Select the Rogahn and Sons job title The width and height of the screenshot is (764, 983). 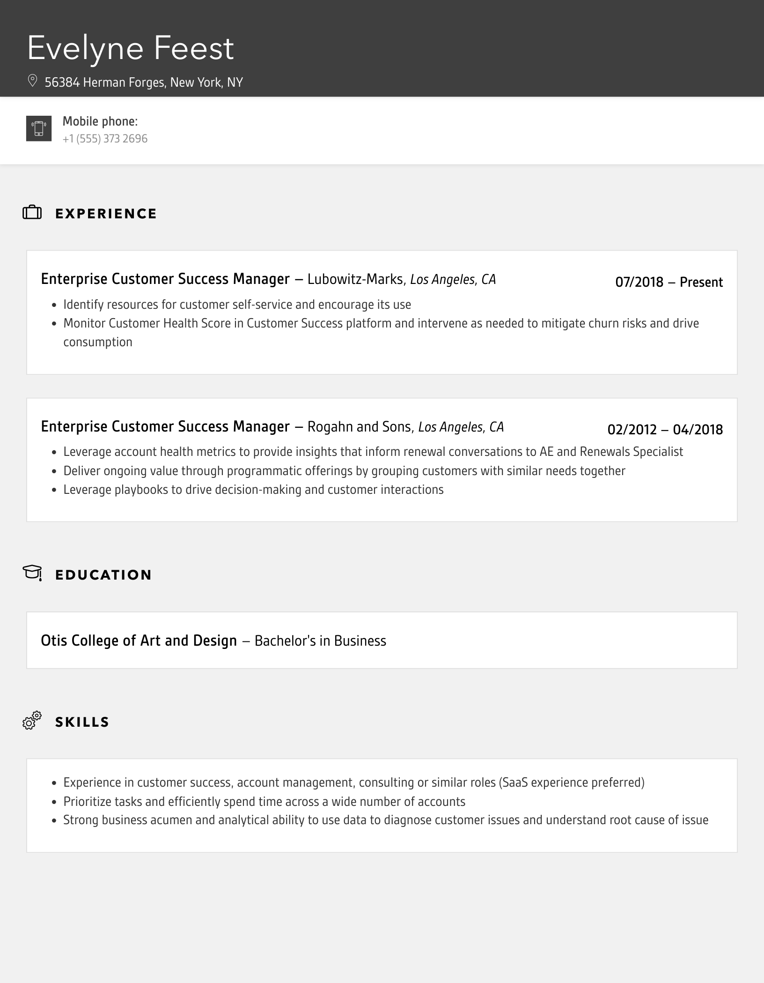[165, 426]
